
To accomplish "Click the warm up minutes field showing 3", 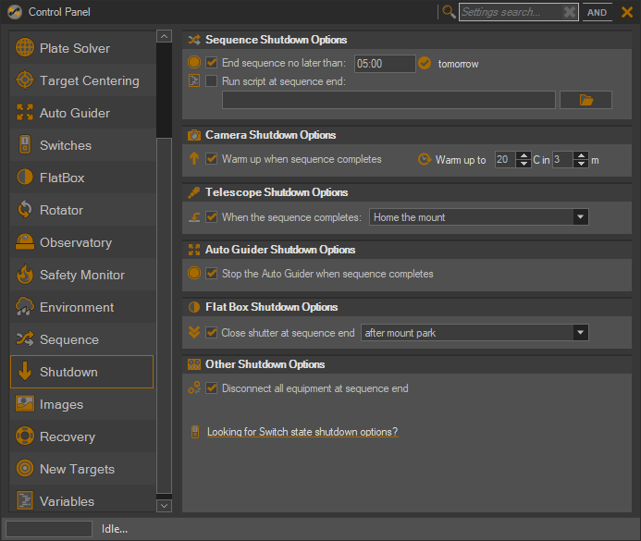I will (563, 159).
